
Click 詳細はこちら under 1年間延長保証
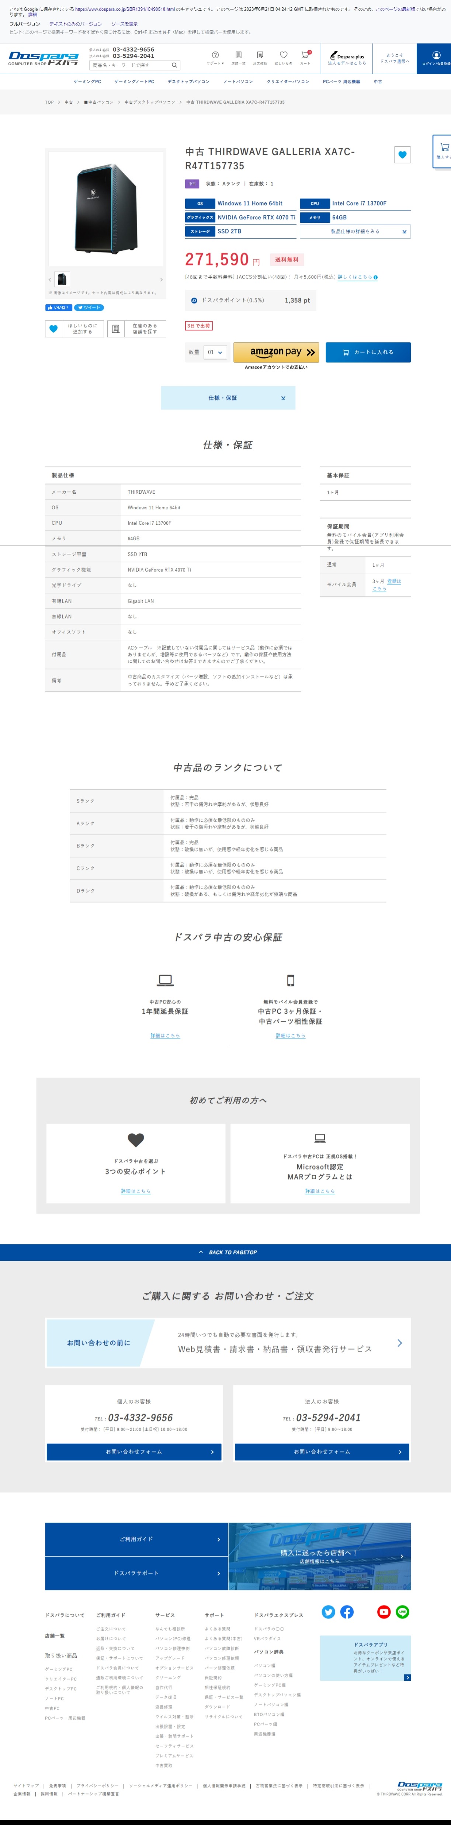(165, 1036)
